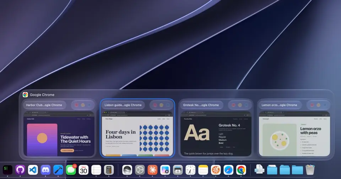Click the Grotesk No....ogle Chrome title pill
The image size is (341, 179).
pyautogui.click(x=201, y=105)
